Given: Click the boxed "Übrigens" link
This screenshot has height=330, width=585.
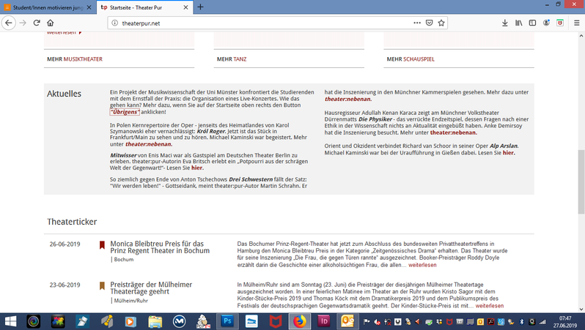Looking at the screenshot, I should (x=125, y=112).
